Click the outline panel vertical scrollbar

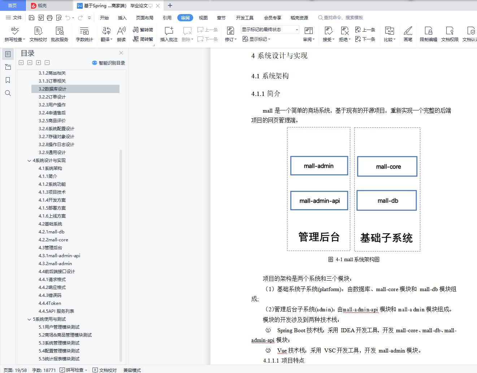point(121,255)
